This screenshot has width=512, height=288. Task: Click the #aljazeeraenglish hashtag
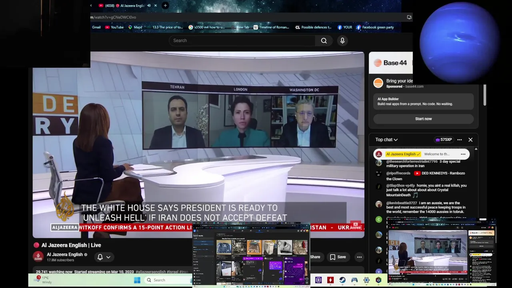coord(150,272)
